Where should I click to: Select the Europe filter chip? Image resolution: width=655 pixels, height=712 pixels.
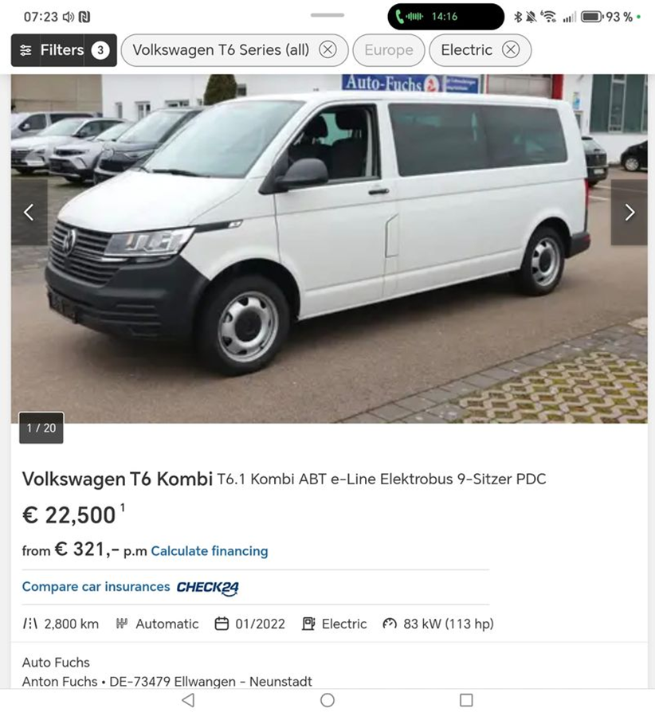389,50
